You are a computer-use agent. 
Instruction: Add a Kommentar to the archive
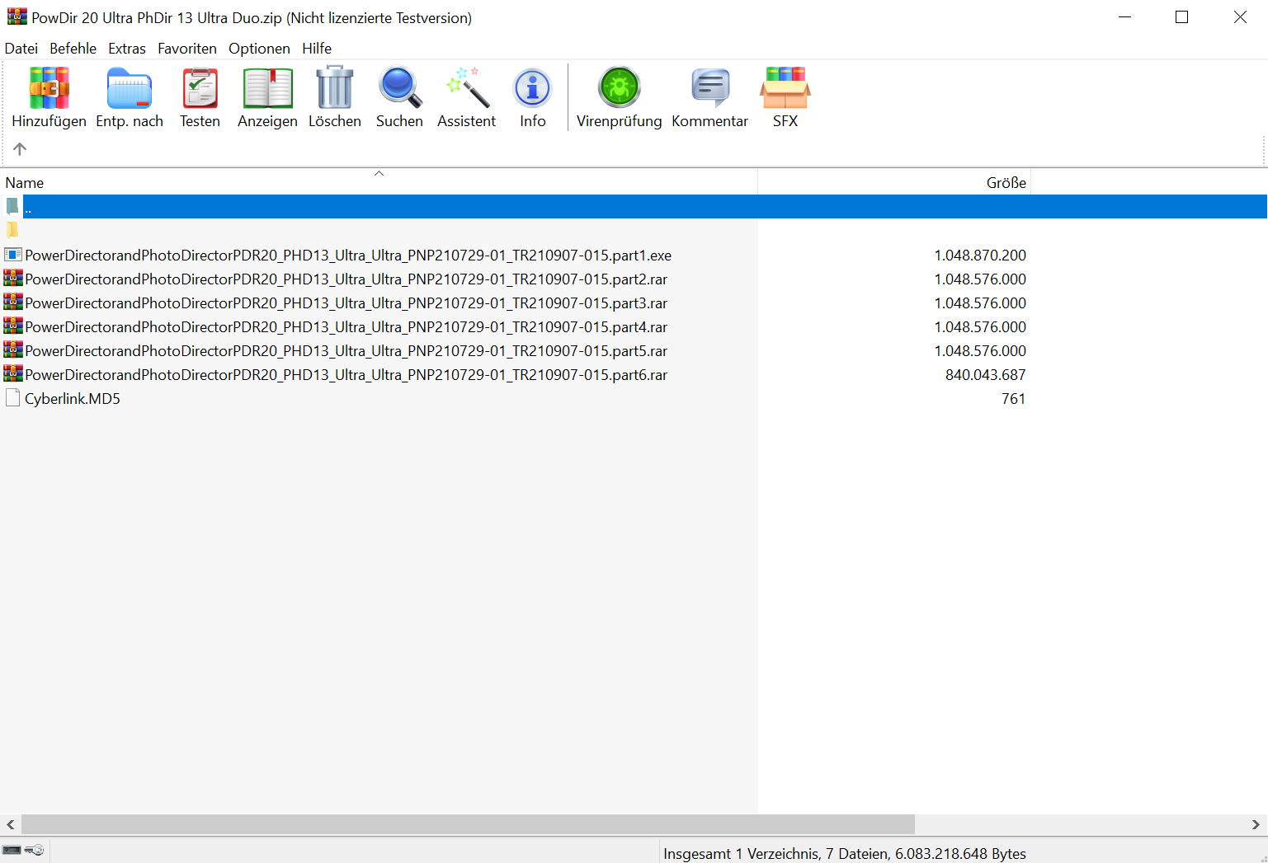click(x=709, y=89)
